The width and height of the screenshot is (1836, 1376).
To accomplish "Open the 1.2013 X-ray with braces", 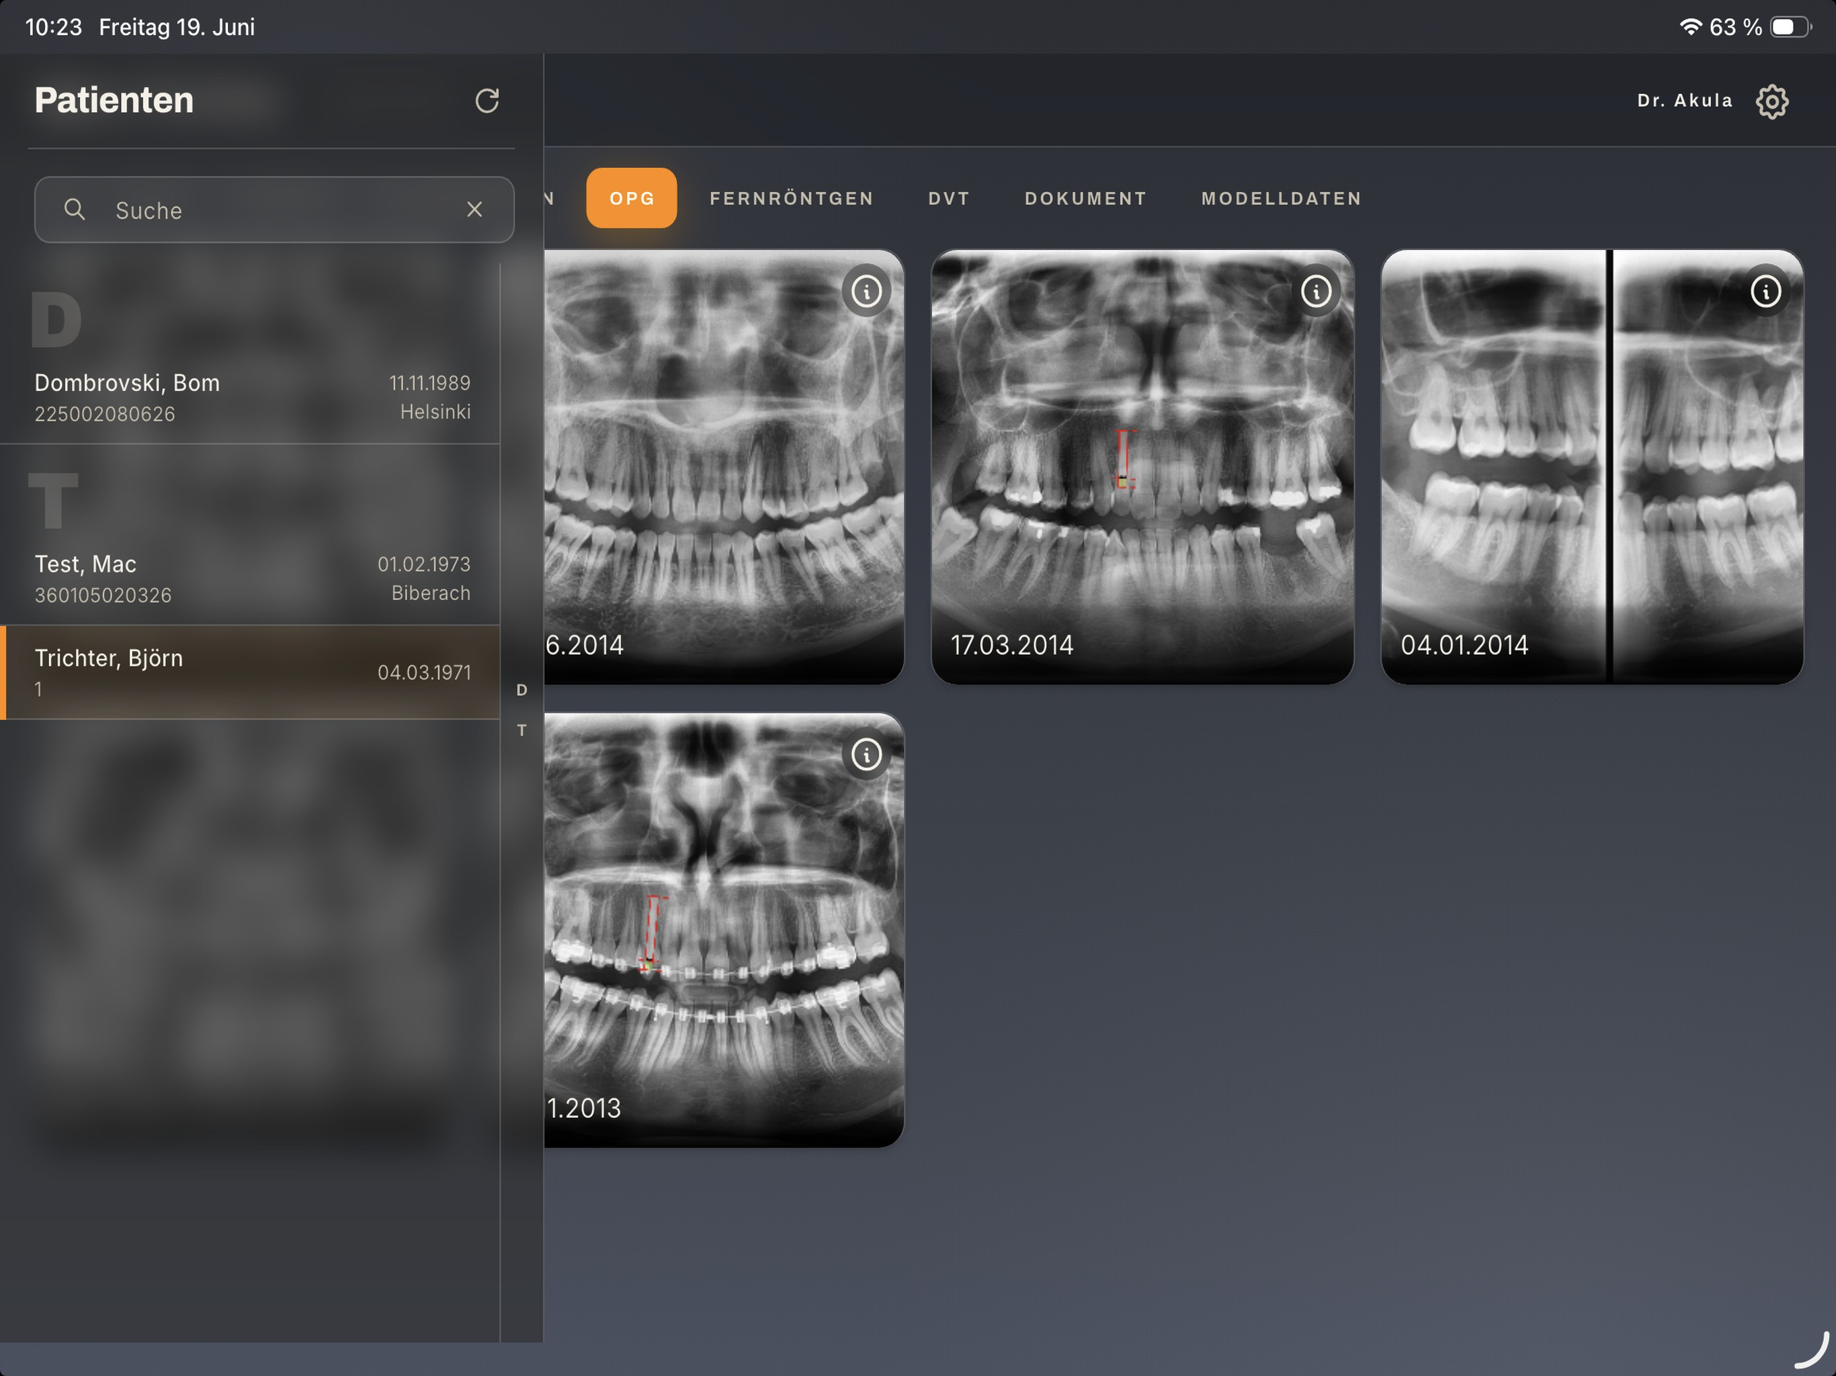I will [x=724, y=929].
